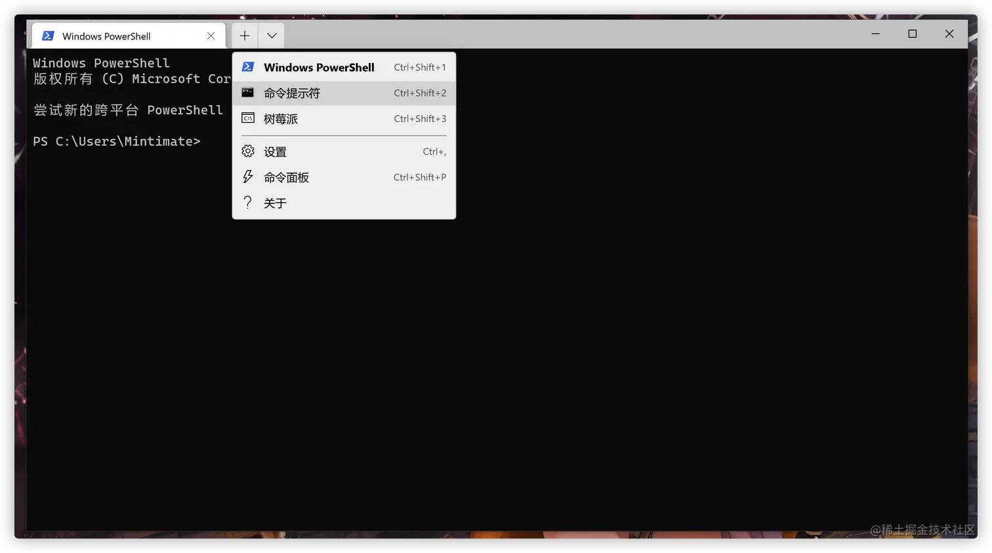Click Ctrl+Shift+2 shortcut label
992x553 pixels.
[420, 93]
